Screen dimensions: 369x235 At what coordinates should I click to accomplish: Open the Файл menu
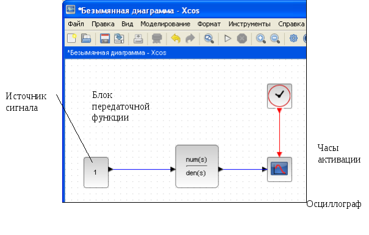click(76, 24)
